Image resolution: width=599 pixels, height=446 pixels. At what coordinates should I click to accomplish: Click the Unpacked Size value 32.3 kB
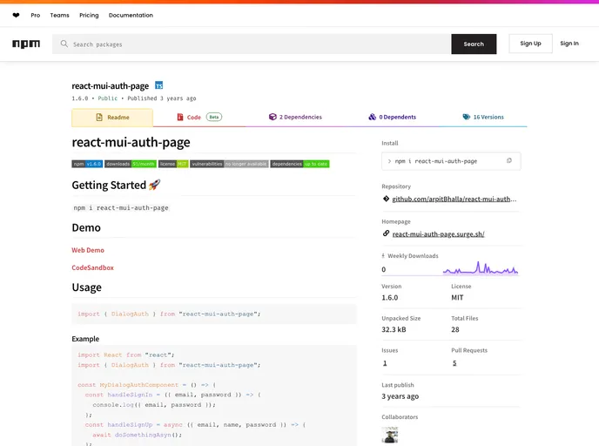(394, 329)
